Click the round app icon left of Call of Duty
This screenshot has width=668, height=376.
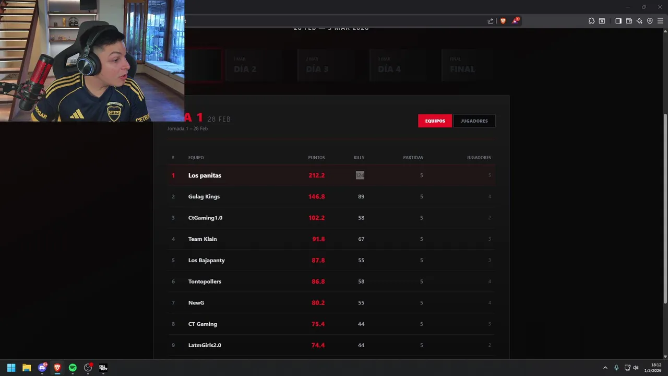[88, 368]
